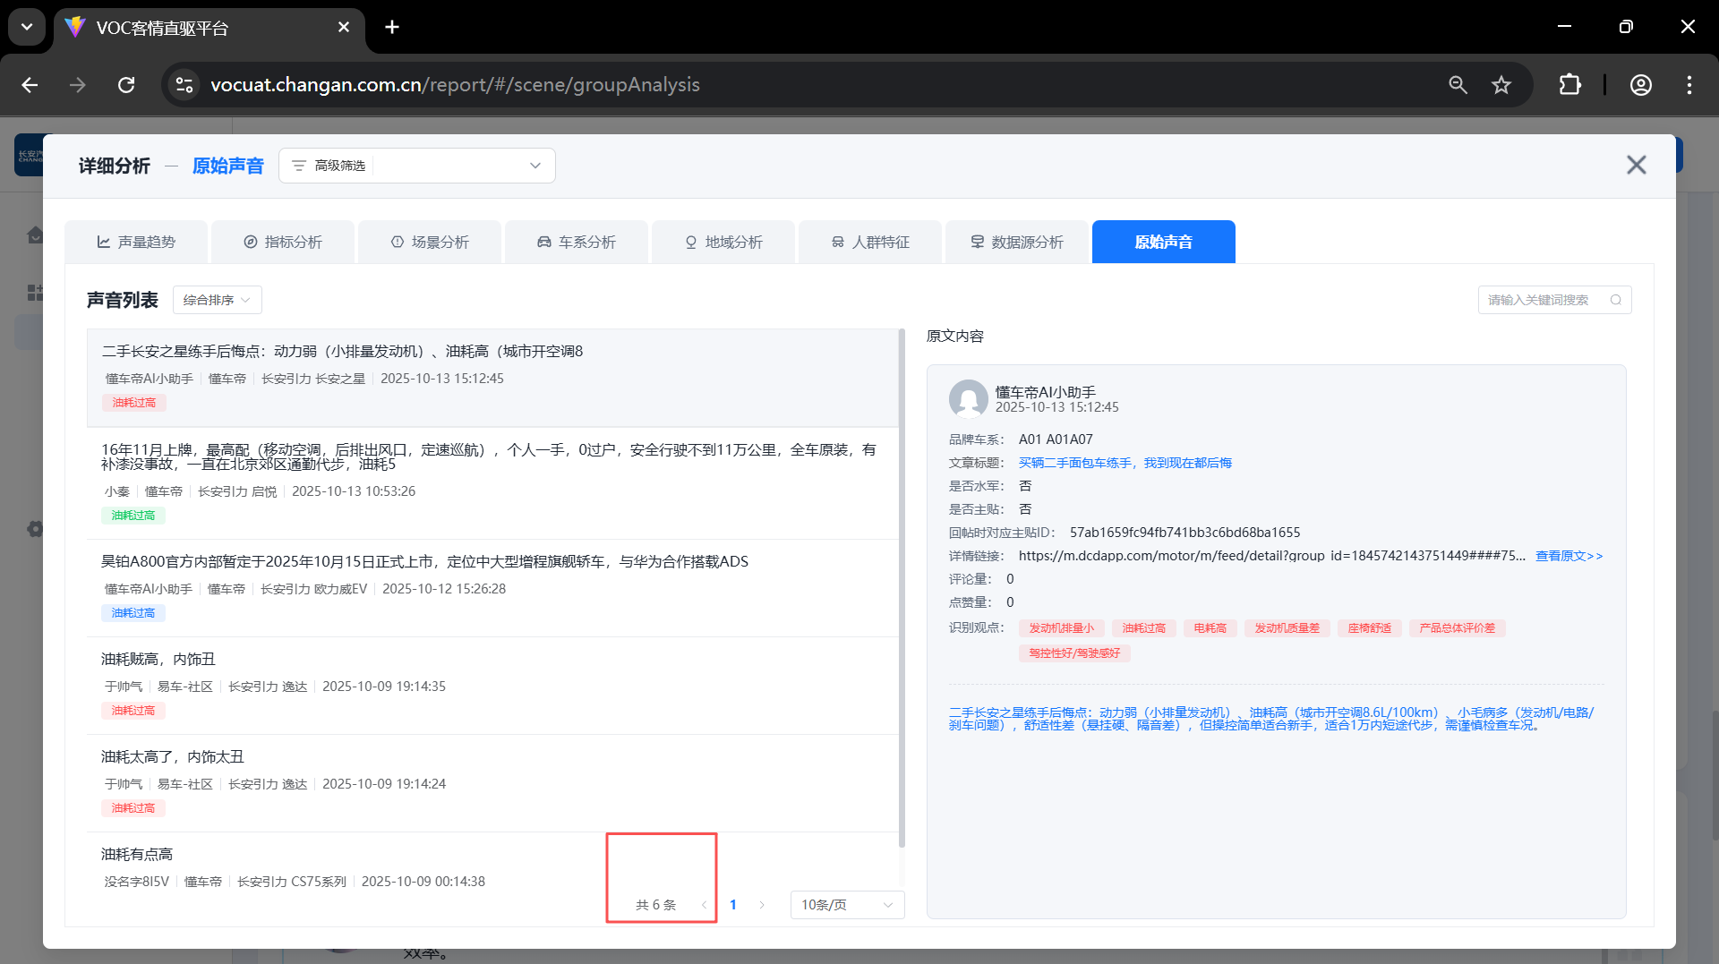
Task: Switch to the 声量趋势 tab
Action: 136,242
